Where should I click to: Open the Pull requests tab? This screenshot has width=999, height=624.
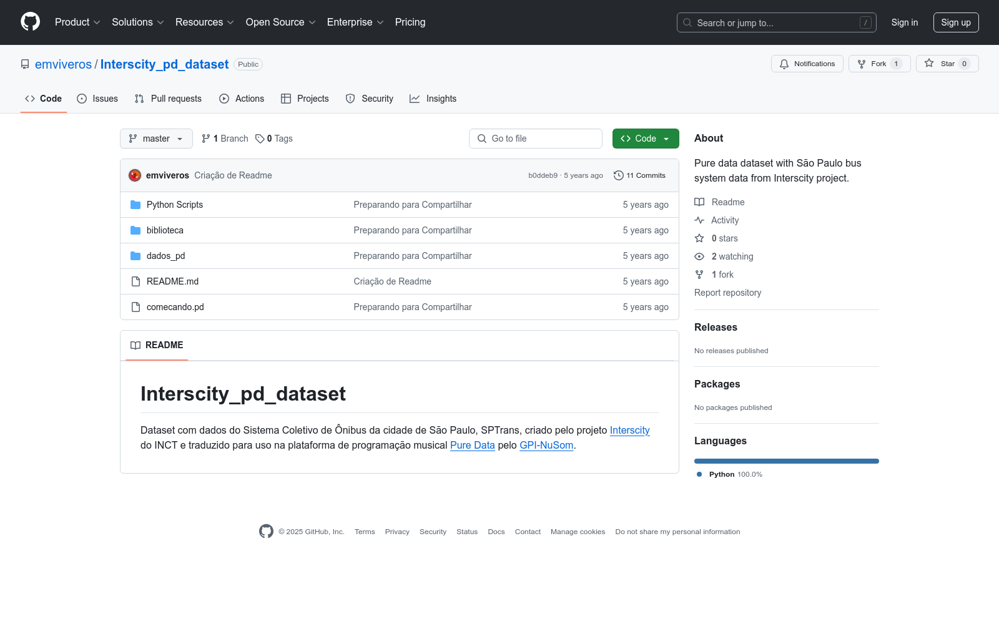pos(168,99)
